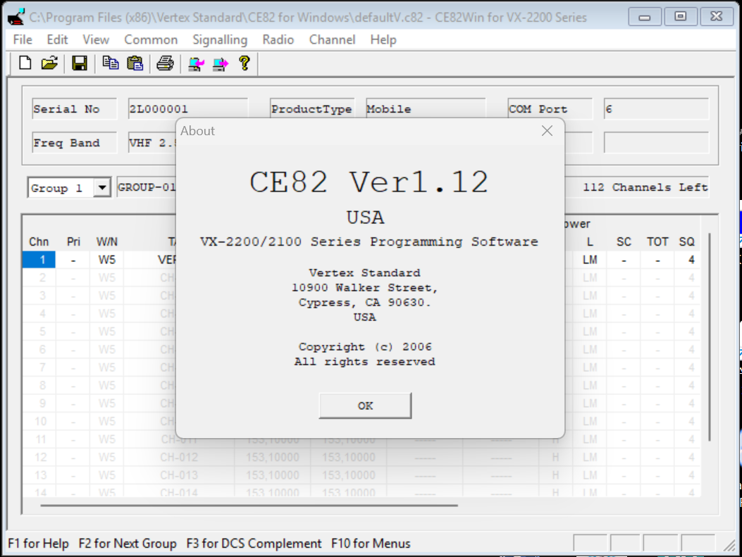742x557 pixels.
Task: Click the horizontal scrollbar under channel table
Action: [248, 505]
